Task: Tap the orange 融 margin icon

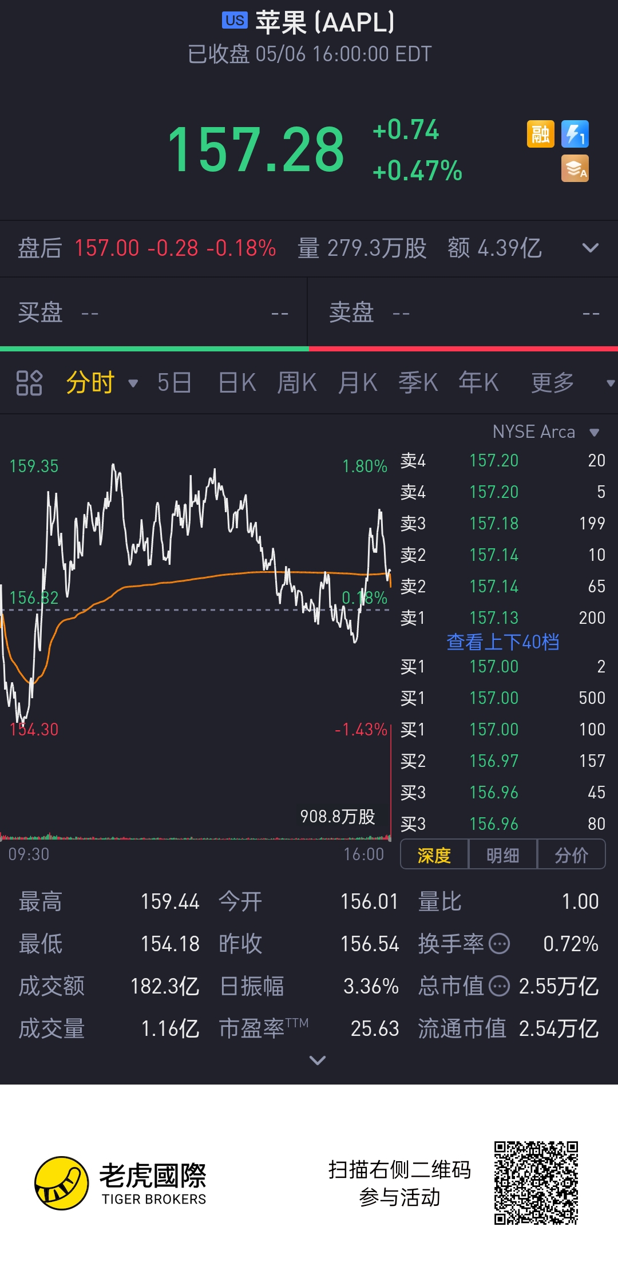Action: click(x=540, y=134)
